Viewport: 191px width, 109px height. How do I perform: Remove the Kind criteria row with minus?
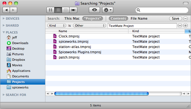tap(180, 26)
